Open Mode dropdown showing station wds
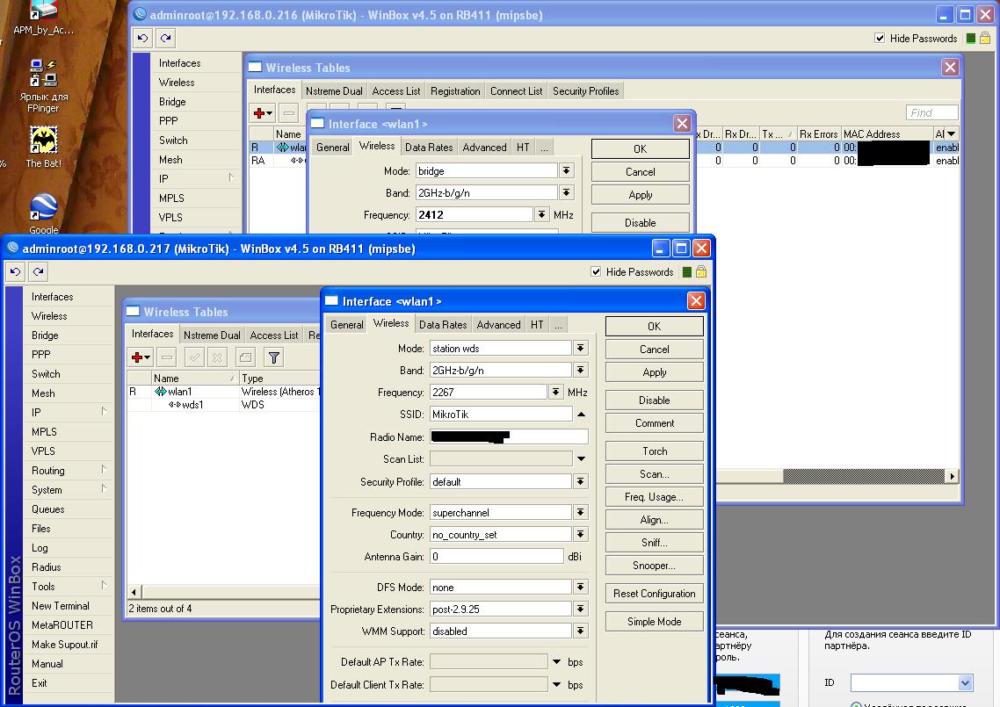This screenshot has height=707, width=1000. pyautogui.click(x=580, y=348)
